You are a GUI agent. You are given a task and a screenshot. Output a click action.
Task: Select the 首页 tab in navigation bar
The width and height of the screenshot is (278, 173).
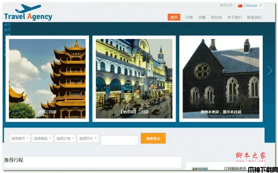coord(174,17)
